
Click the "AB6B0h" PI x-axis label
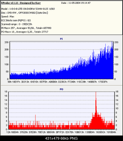53,82
